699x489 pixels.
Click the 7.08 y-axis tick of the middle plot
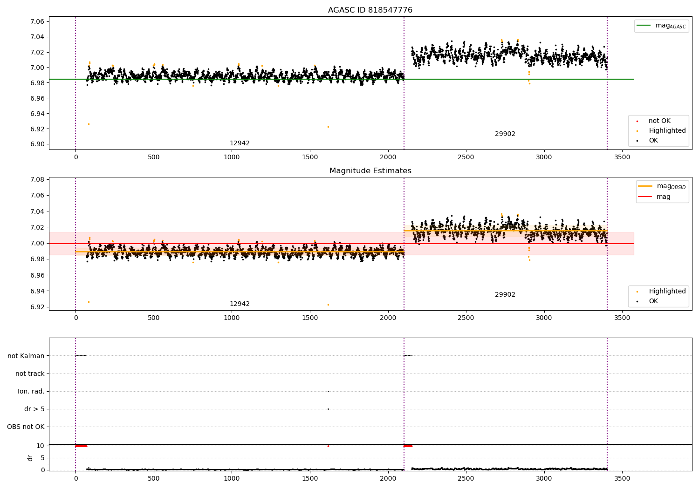tap(38, 180)
